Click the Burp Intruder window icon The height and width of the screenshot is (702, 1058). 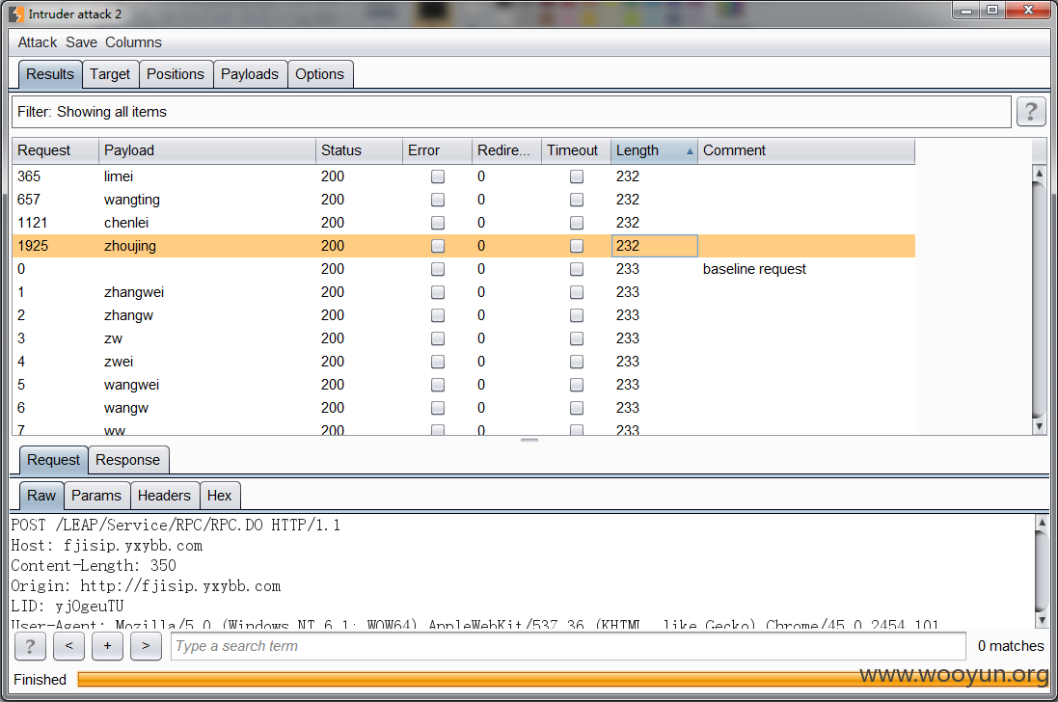point(16,14)
